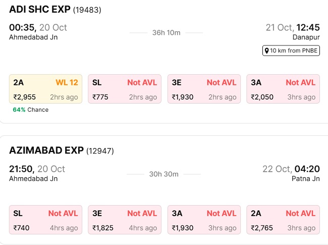
Task: Open ADI SHC EXP train title
Action: pos(40,10)
